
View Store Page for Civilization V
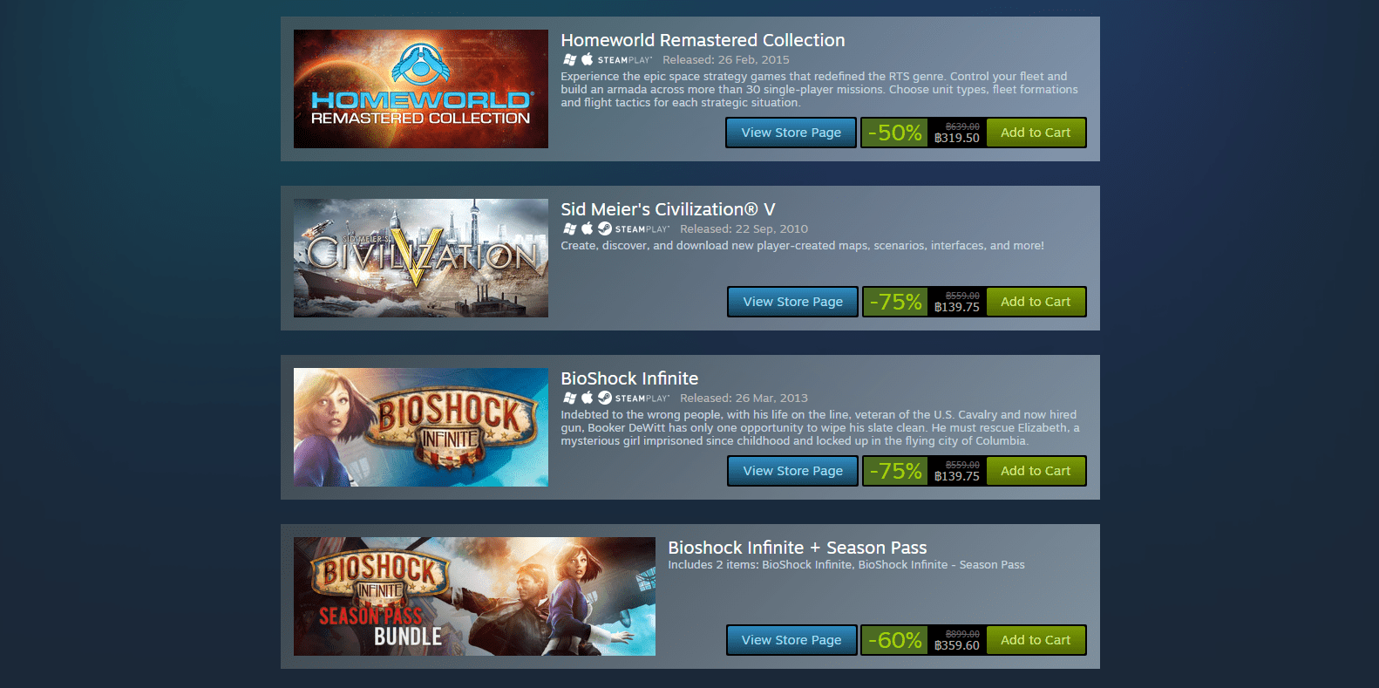click(793, 302)
